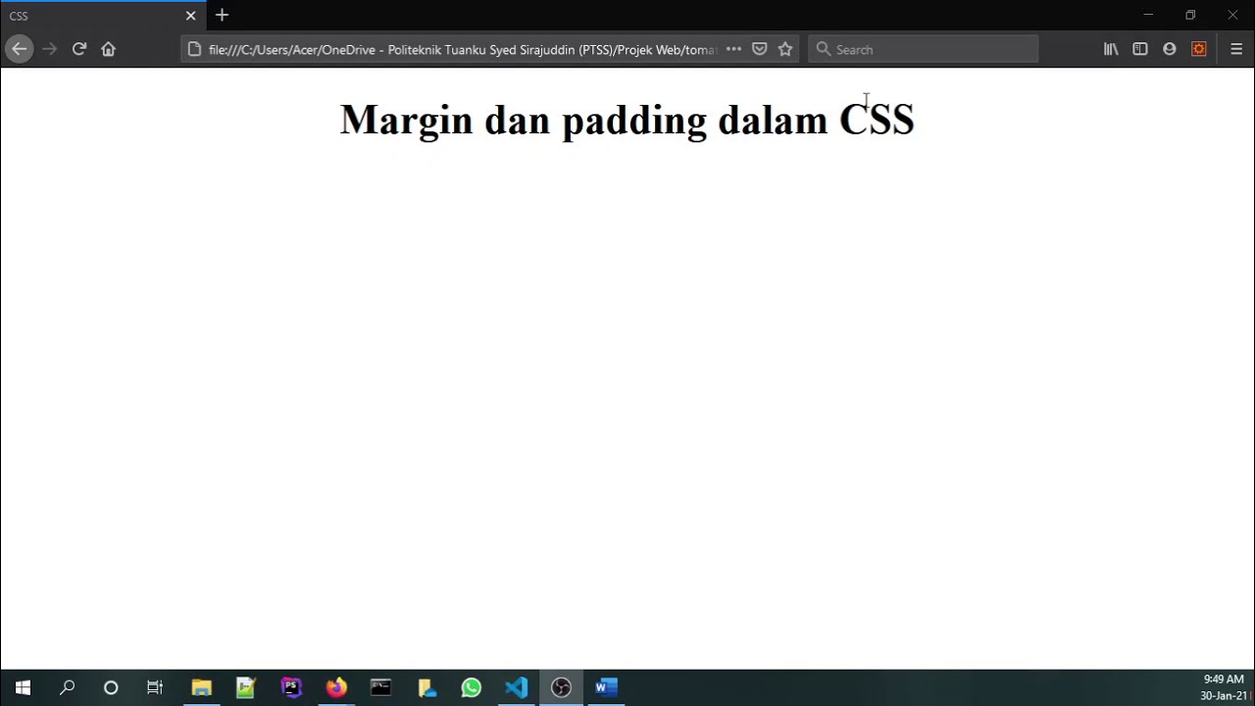Open Task View on the taskbar
This screenshot has height=706, width=1255.
tap(155, 687)
